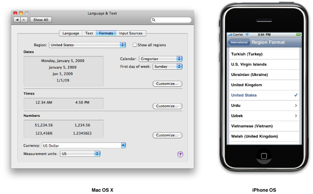The height and width of the screenshot is (194, 313).
Task: Click the iPhone home button
Action: coord(264,156)
